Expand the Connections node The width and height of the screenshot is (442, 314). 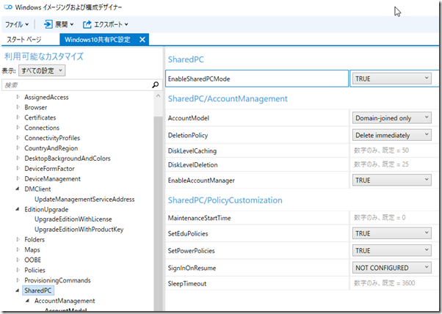coord(18,128)
